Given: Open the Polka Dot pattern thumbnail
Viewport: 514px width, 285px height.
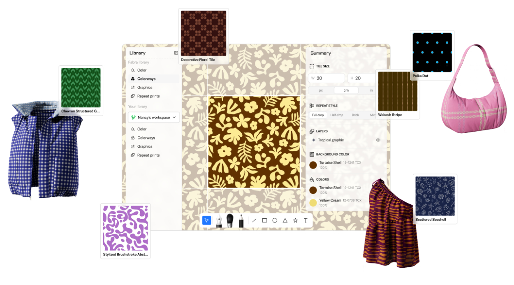Looking at the screenshot, I should [432, 52].
